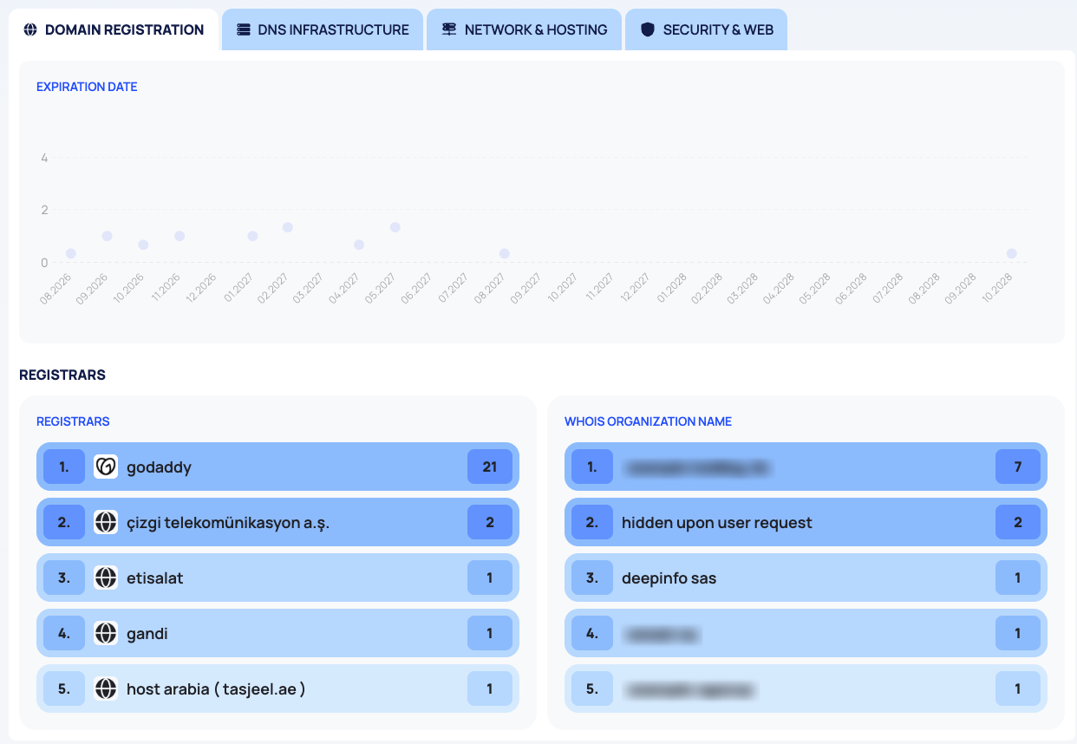Click the count 21 badge for godaddy
The width and height of the screenshot is (1077, 744).
point(490,467)
